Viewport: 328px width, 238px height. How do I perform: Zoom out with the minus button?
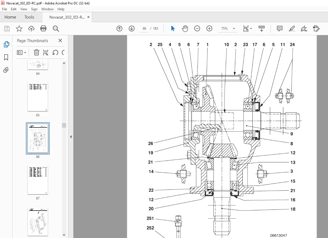(197, 29)
